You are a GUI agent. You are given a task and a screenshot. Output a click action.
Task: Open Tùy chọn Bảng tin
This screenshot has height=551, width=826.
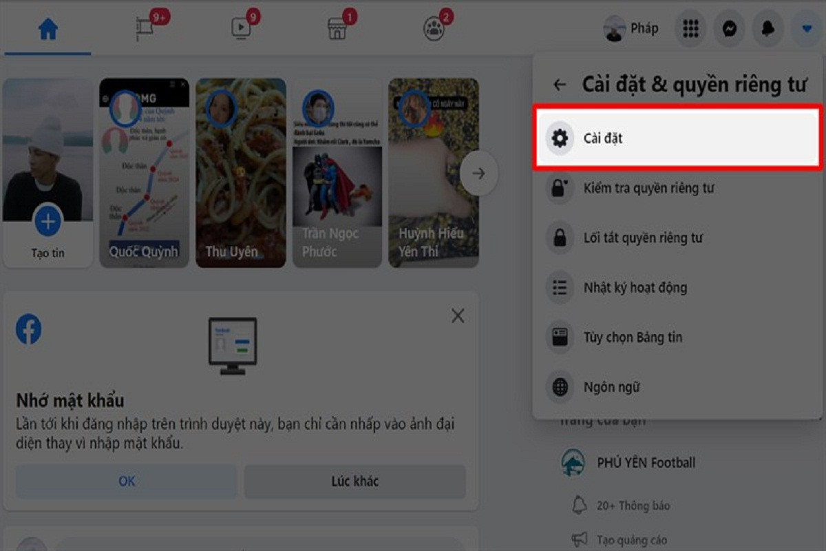pyautogui.click(x=678, y=337)
